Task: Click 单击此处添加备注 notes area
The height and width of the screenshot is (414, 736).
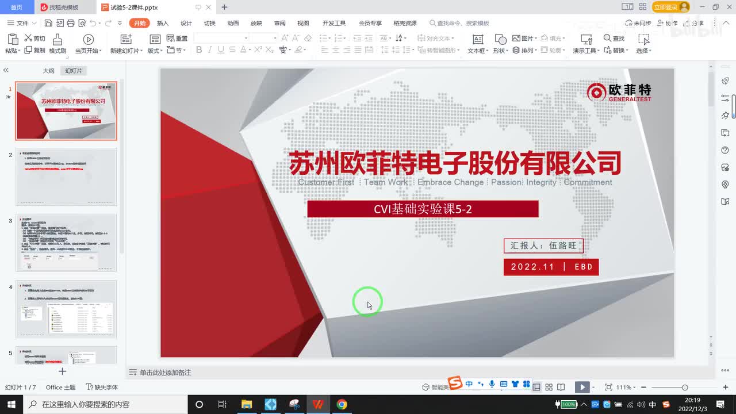Action: (165, 373)
